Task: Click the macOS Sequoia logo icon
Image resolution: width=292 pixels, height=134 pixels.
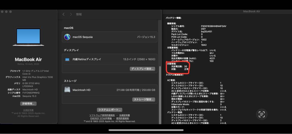Action: coord(67,37)
